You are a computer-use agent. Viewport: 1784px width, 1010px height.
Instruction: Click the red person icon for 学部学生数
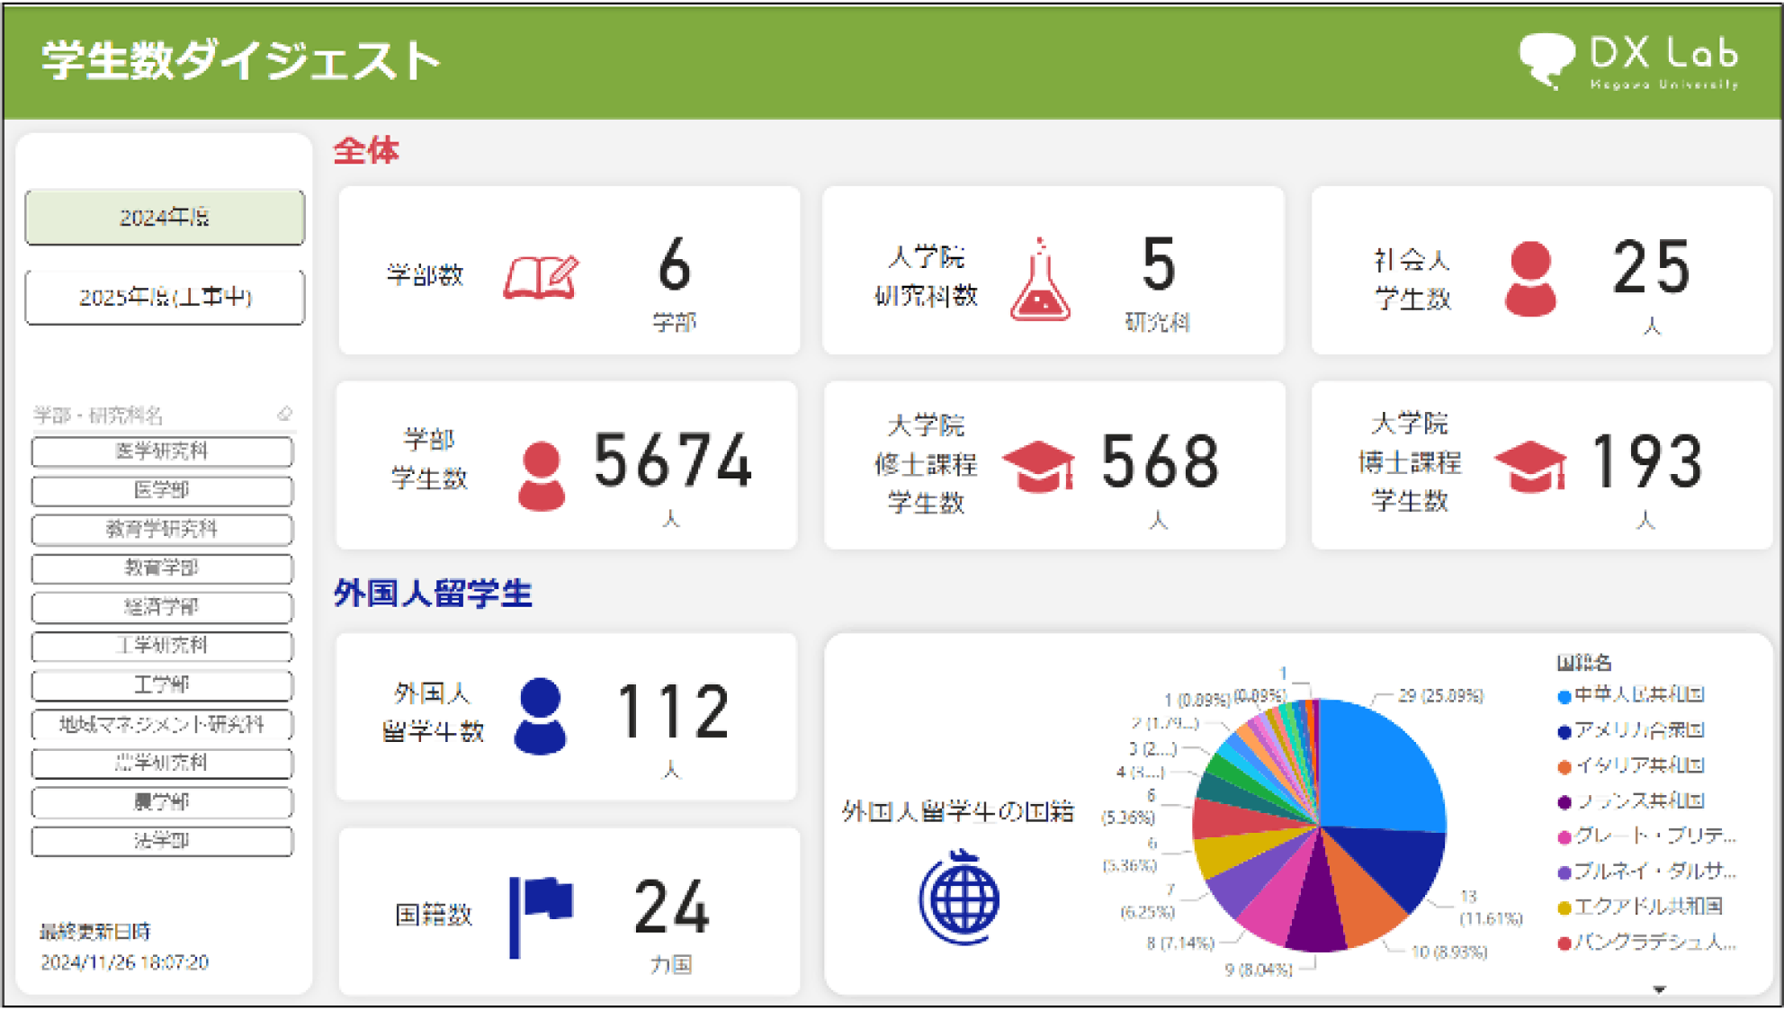tap(542, 476)
